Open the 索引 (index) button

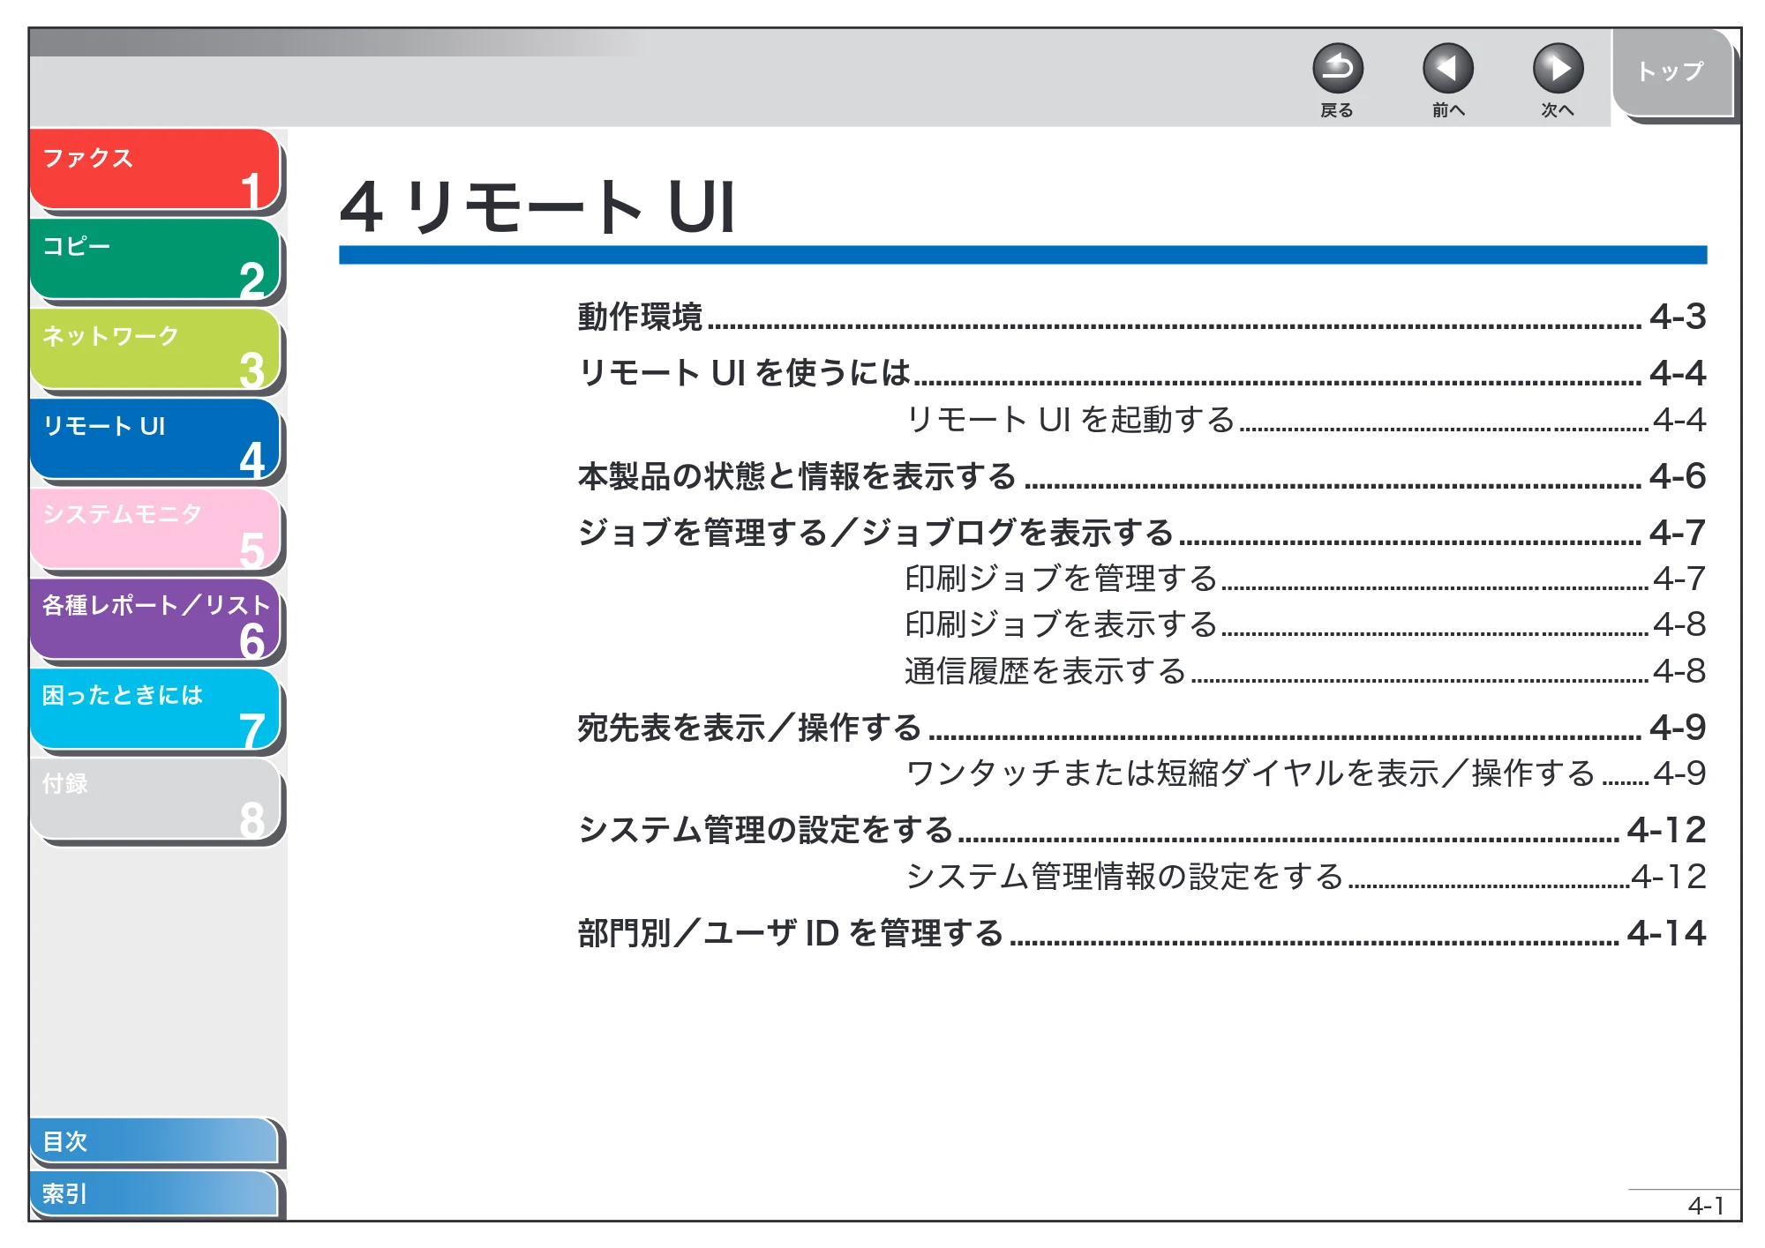click(x=154, y=1193)
